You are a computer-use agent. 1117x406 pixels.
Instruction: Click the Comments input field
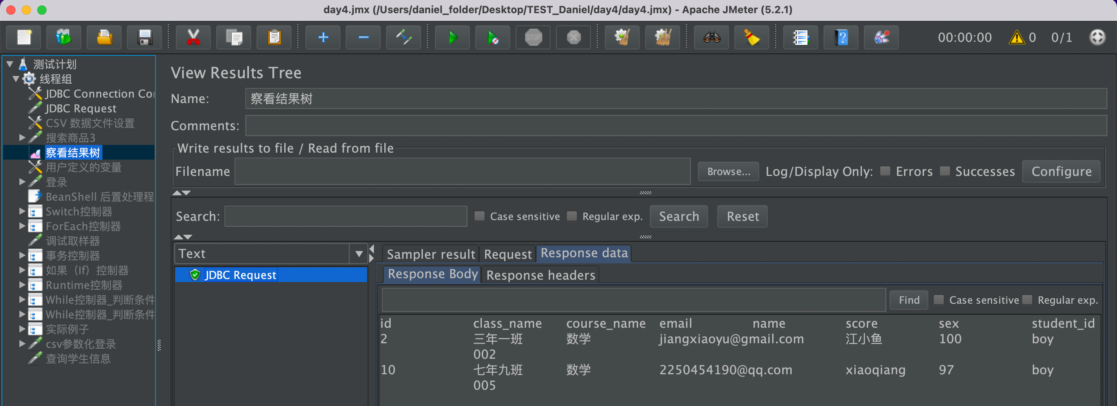point(676,125)
